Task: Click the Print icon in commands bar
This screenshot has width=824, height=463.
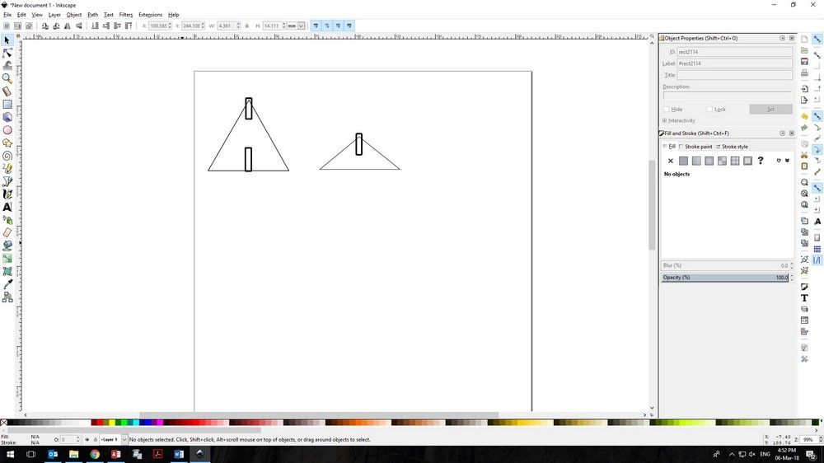Action: 804,73
